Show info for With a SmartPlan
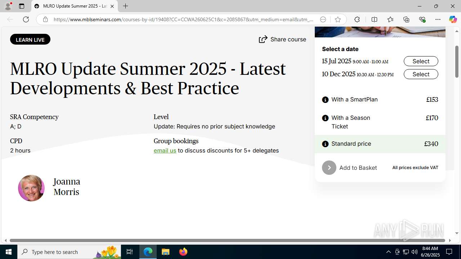The height and width of the screenshot is (259, 461). [x=325, y=100]
